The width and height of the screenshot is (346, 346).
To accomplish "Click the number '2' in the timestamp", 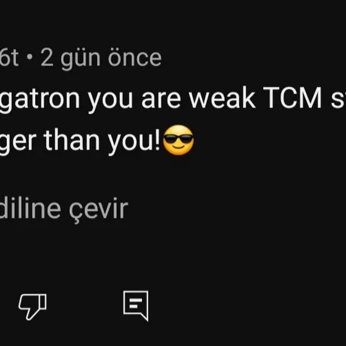I will [x=47, y=57].
